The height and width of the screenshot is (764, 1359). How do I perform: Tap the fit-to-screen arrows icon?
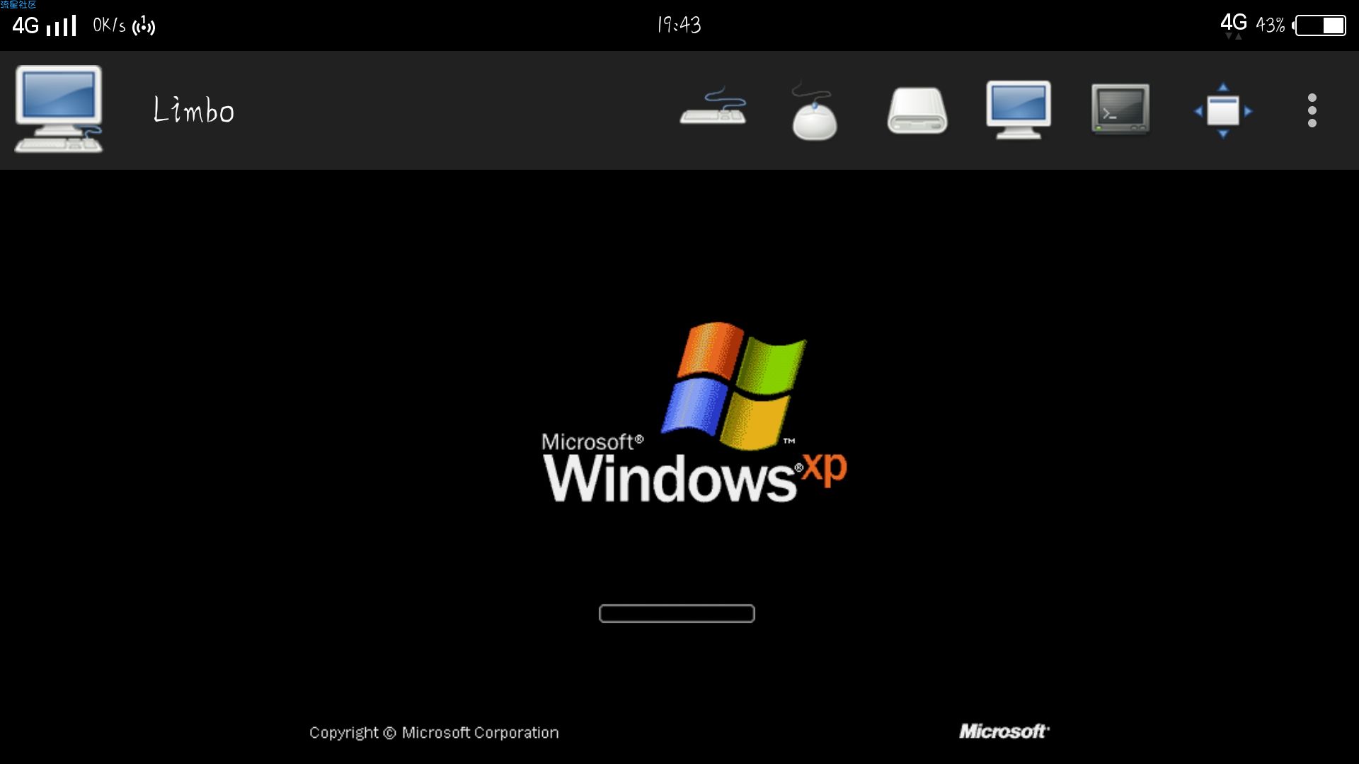point(1223,110)
